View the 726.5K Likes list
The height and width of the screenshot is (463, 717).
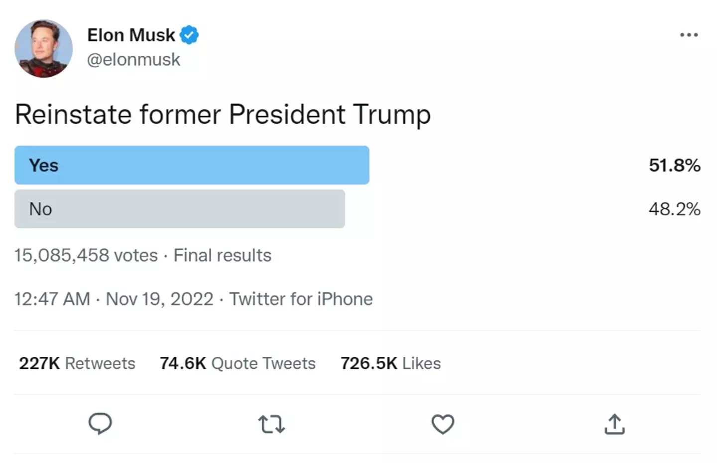coord(390,363)
